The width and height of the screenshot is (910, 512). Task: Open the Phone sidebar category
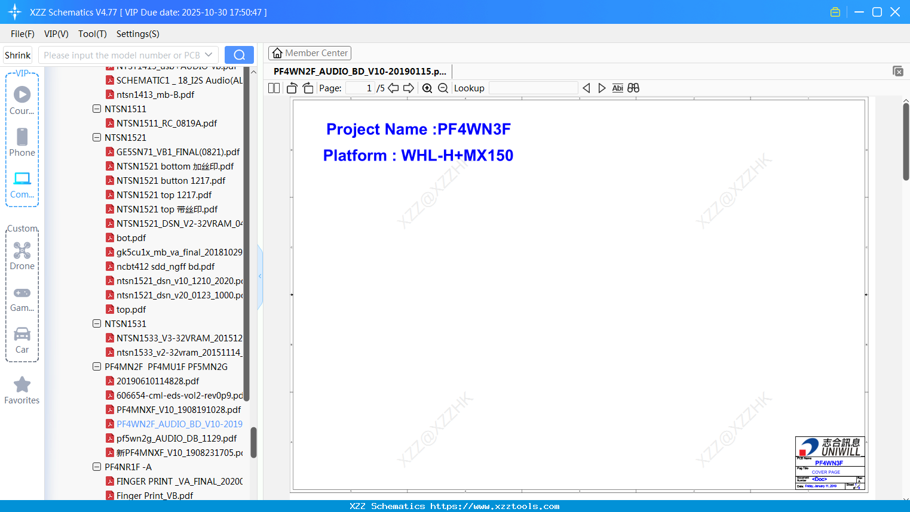point(22,142)
